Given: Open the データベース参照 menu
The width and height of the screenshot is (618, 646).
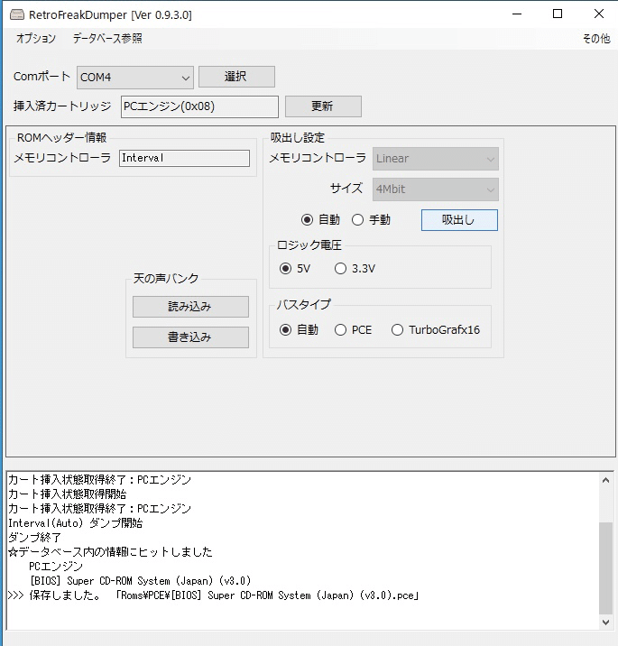Looking at the screenshot, I should 107,38.
